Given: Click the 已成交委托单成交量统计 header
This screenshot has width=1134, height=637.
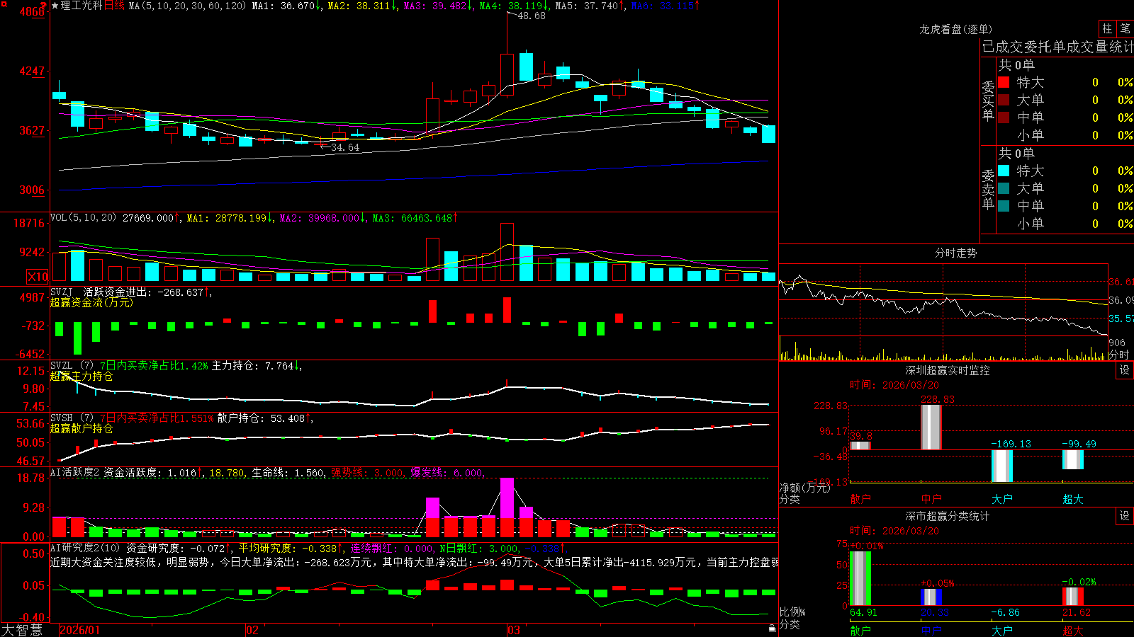Looking at the screenshot, I should point(1057,47).
